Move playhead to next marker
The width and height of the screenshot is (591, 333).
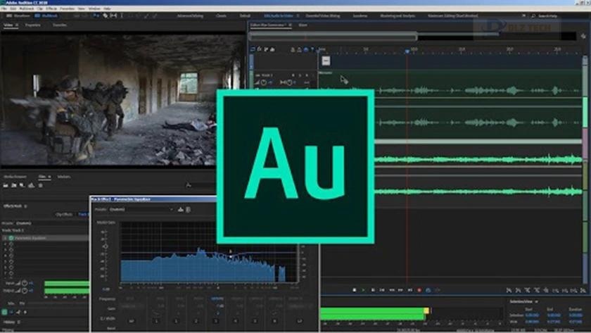tap(410, 290)
